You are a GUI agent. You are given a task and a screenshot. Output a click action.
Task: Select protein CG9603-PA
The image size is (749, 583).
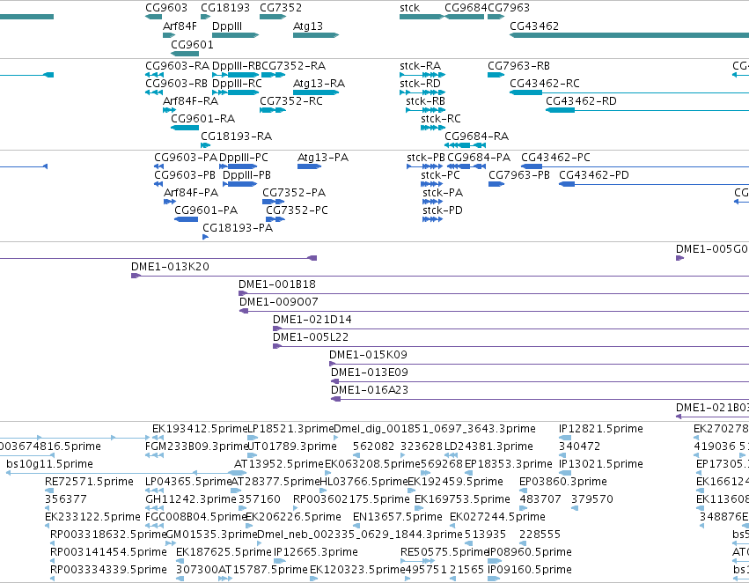pyautogui.click(x=159, y=166)
